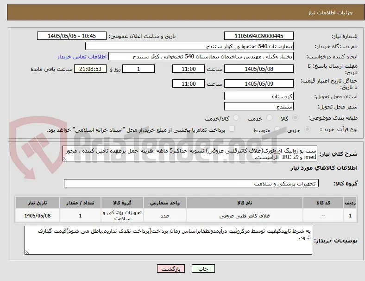Click the نام کالا column header
This screenshot has width=365, height=281.
tap(245, 203)
